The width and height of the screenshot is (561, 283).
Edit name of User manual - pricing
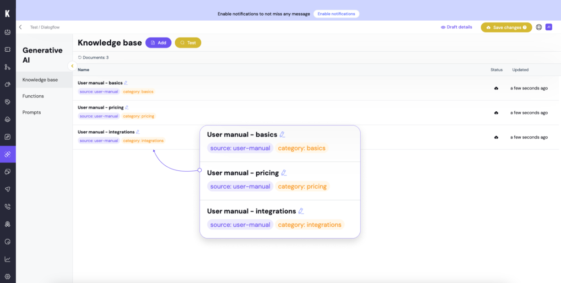[127, 108]
